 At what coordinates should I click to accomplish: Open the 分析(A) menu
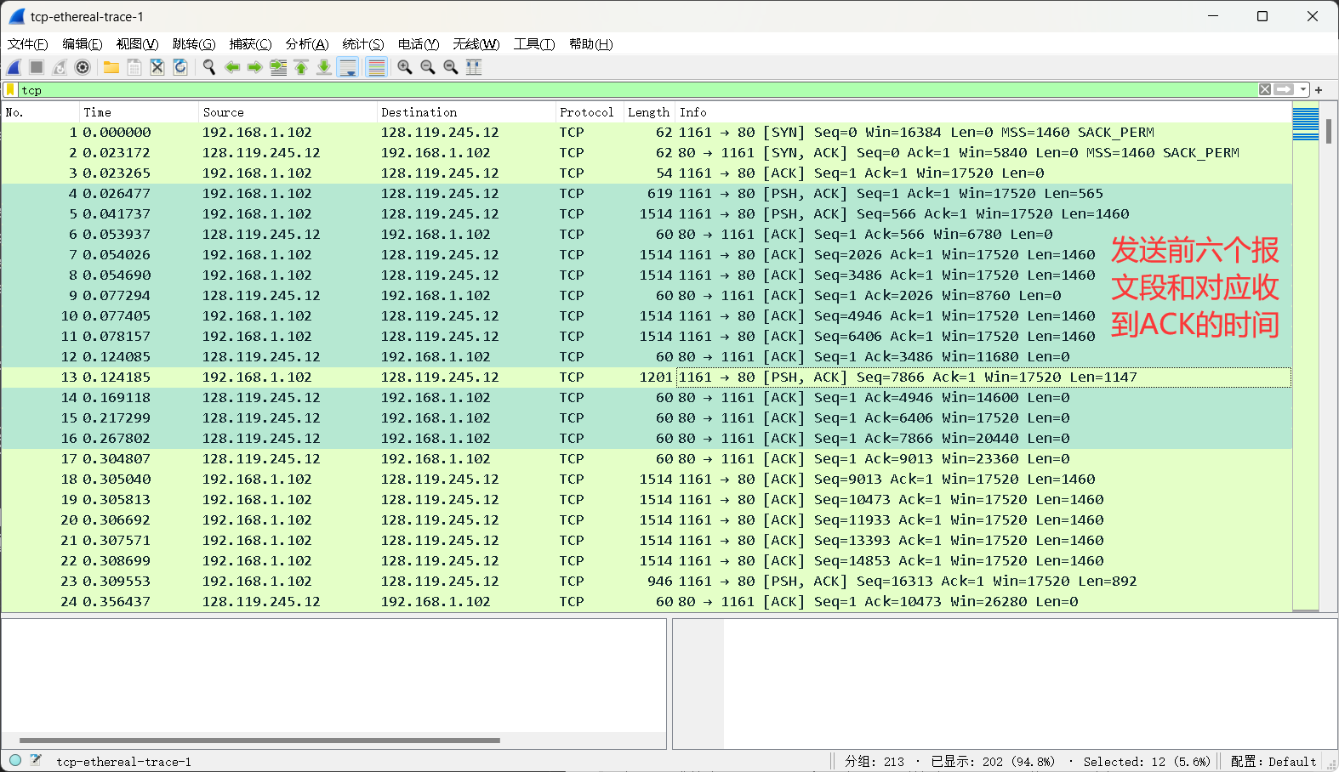(x=307, y=44)
